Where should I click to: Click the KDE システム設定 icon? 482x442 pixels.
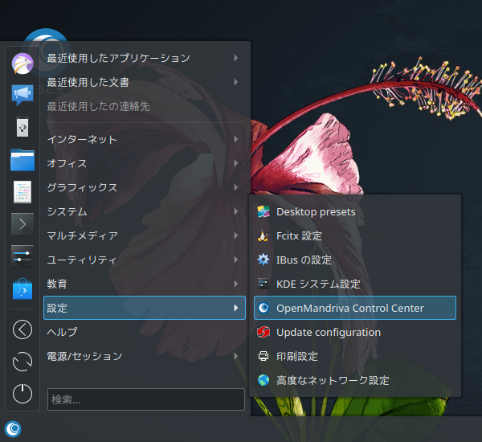(263, 284)
